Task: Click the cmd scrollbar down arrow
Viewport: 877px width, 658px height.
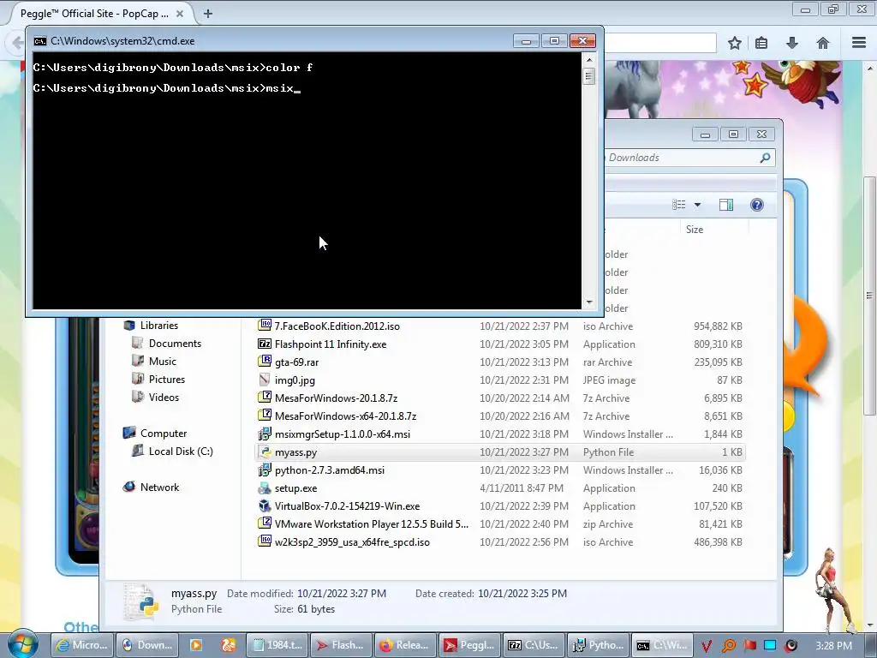Action: pyautogui.click(x=588, y=302)
